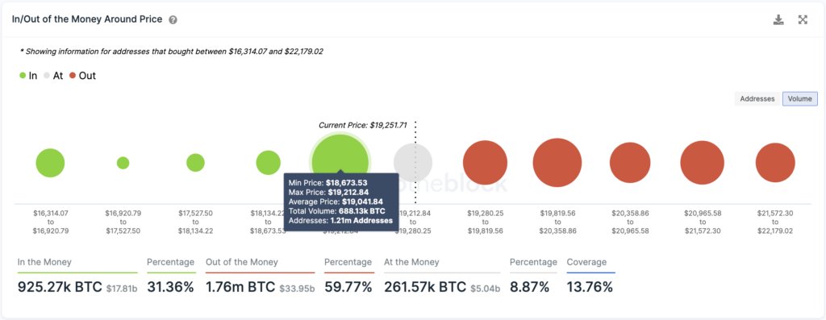Select the red $19,280.25 to $19,819.56 bubble
The image size is (826, 320).
click(485, 163)
